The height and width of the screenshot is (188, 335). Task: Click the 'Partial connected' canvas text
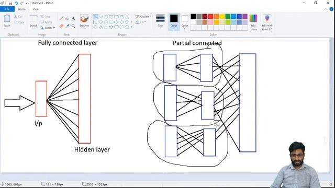pos(197,43)
